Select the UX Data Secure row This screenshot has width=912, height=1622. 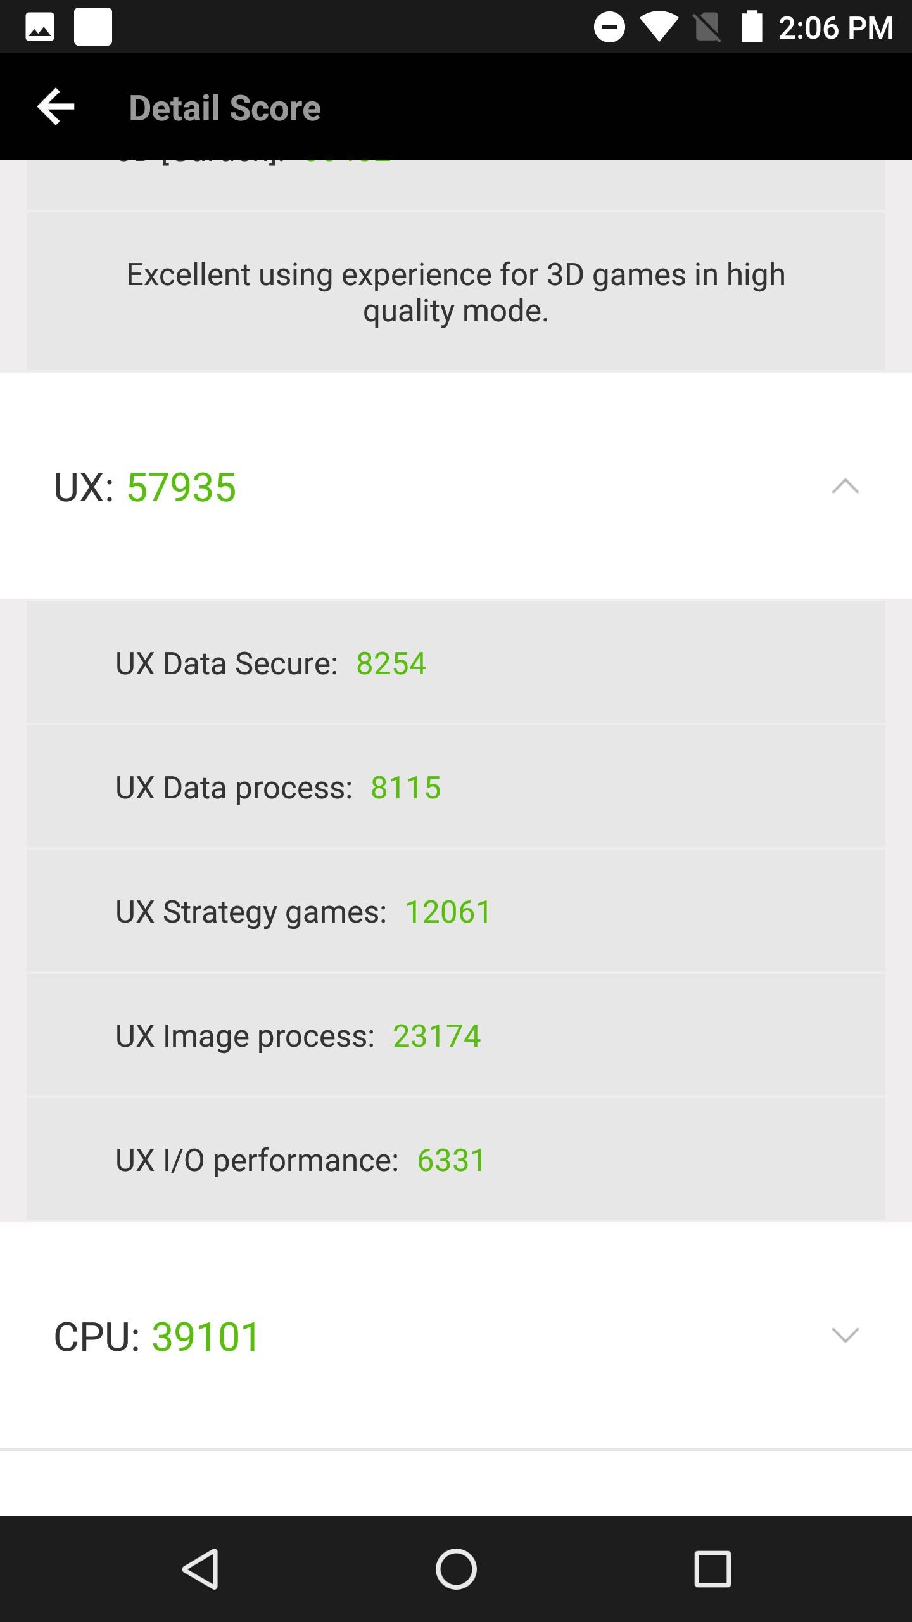[x=455, y=663]
